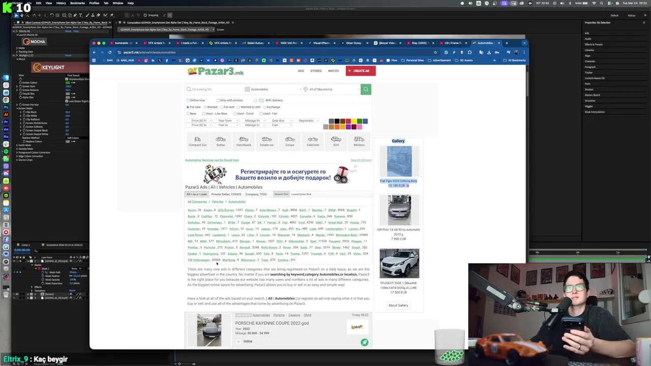
Task: Switch to the Stay (2005) browser tab
Action: [x=419, y=43]
